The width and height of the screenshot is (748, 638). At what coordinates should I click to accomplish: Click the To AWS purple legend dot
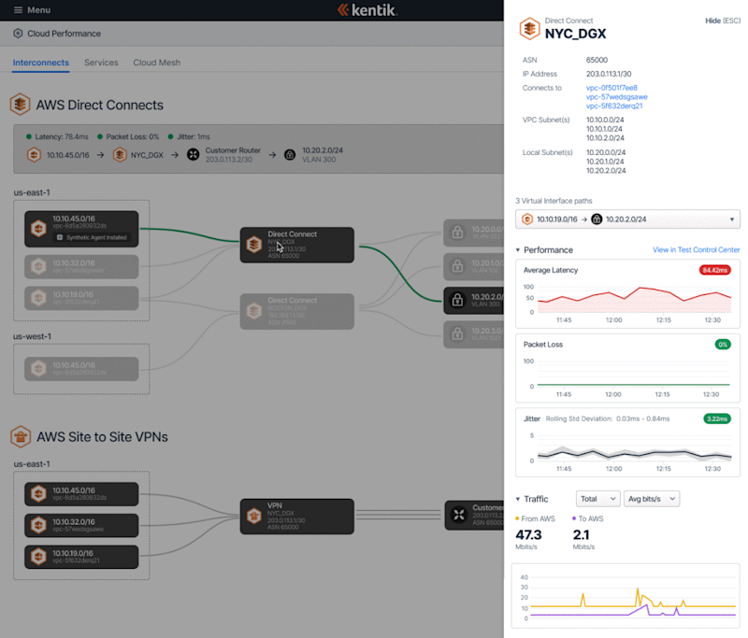(574, 518)
